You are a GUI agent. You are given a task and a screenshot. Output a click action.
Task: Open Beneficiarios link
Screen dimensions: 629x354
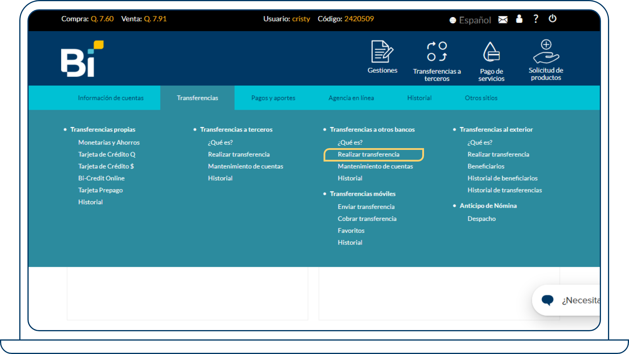[486, 167]
